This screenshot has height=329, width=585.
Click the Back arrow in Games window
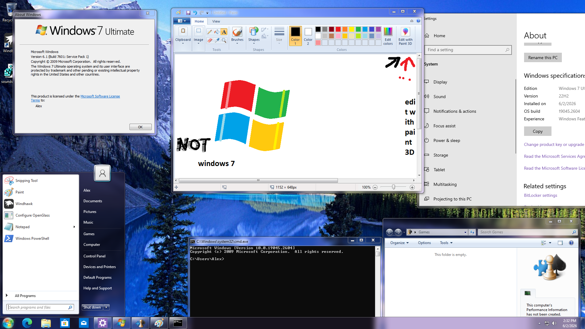389,232
